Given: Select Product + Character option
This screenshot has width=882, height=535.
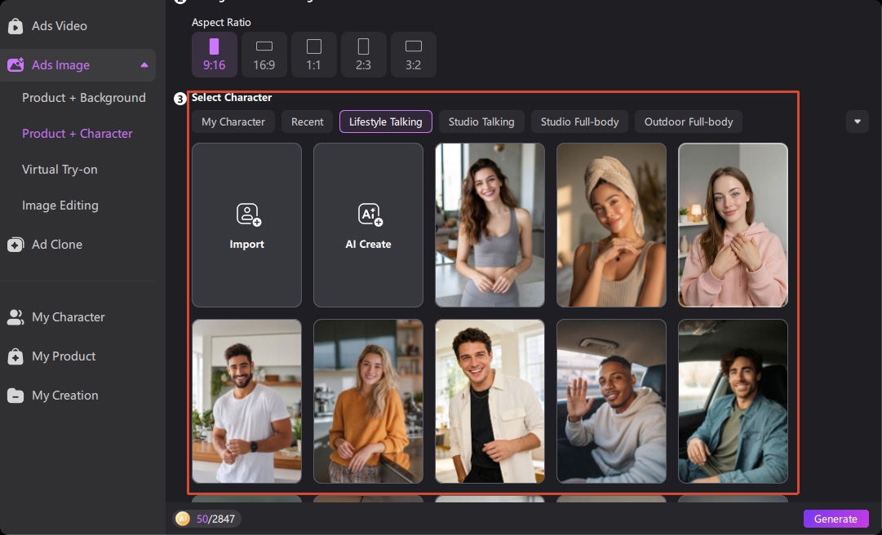Looking at the screenshot, I should [x=77, y=134].
